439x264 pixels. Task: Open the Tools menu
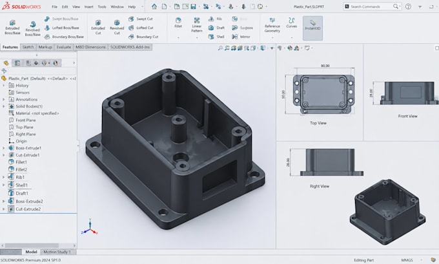[x=102, y=6]
